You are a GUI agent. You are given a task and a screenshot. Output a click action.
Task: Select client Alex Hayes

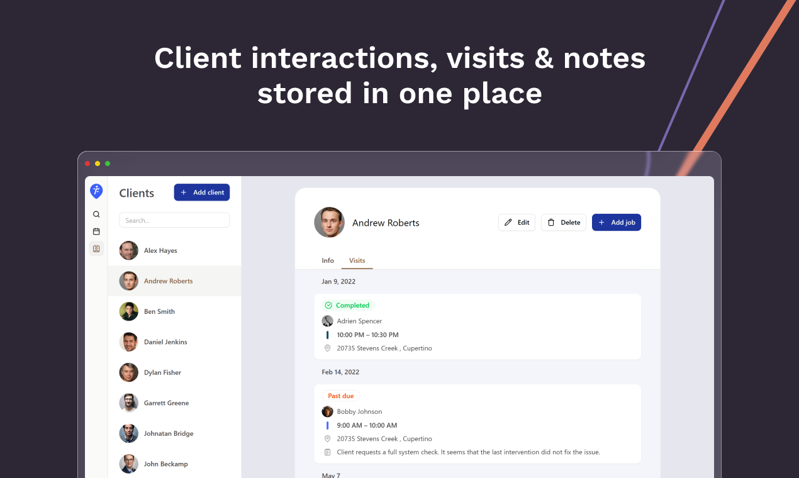point(174,250)
